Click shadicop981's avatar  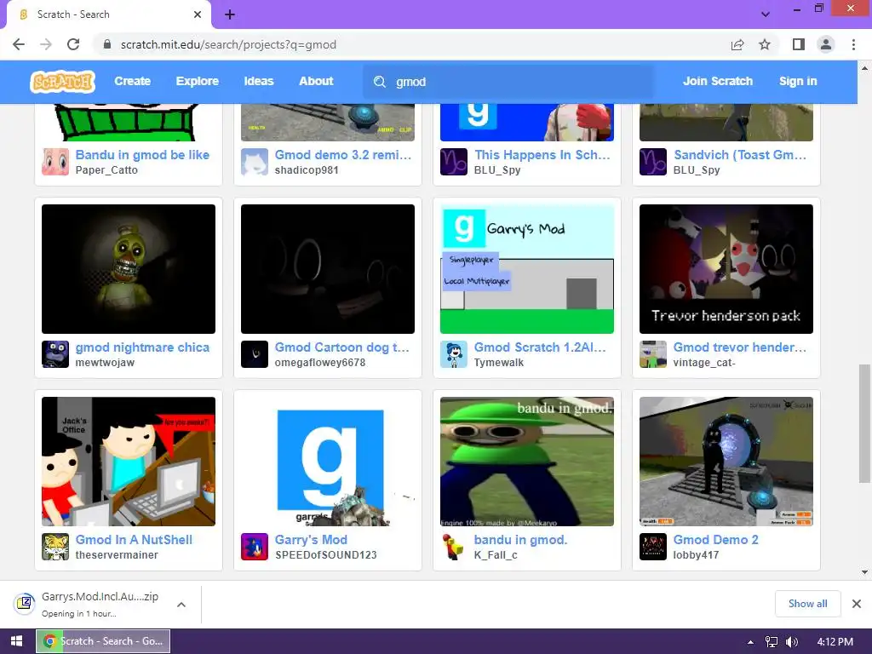coord(255,162)
